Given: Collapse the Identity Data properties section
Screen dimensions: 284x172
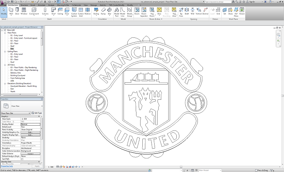Looking at the screenshot, I should (x=39, y=162).
